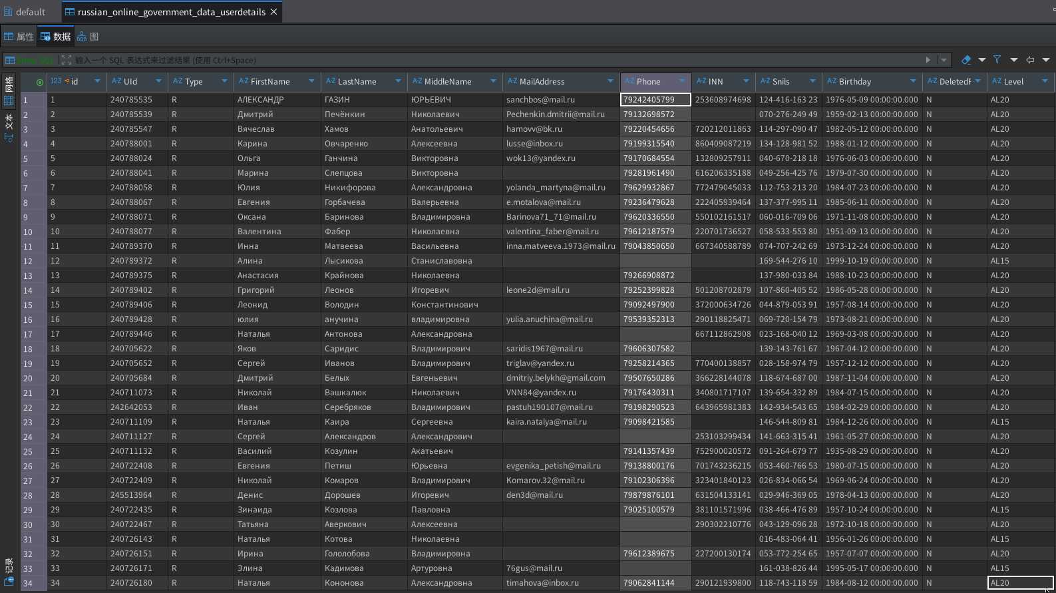This screenshot has height=593, width=1056.
Task: Open dropdown next to the funnel icon
Action: coord(1014,60)
